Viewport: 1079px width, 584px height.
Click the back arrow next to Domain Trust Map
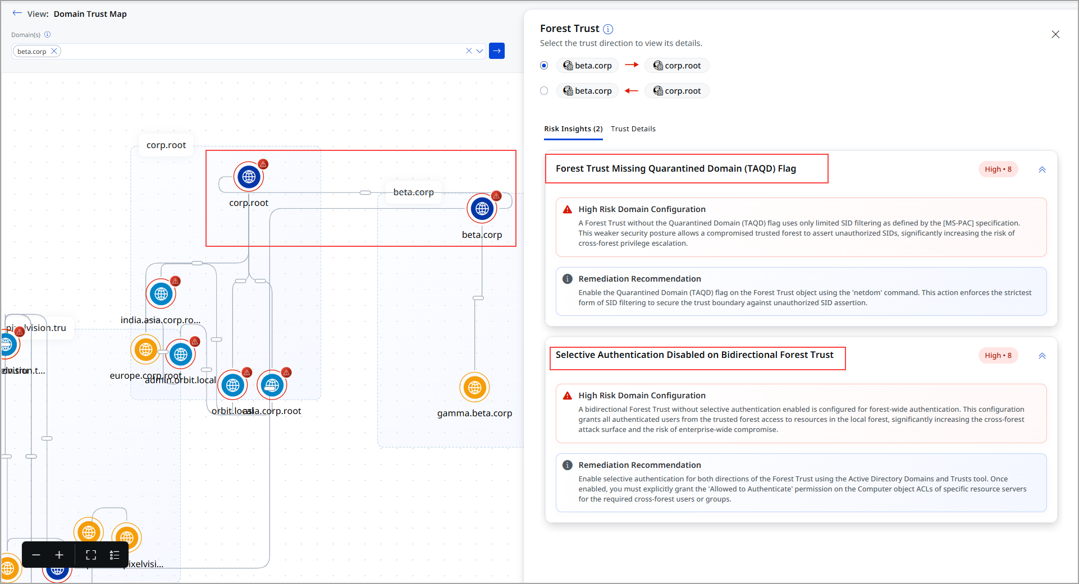[16, 13]
